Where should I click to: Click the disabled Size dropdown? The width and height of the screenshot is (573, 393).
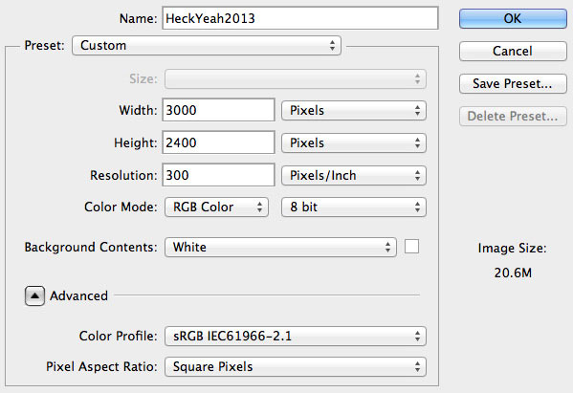[x=296, y=79]
